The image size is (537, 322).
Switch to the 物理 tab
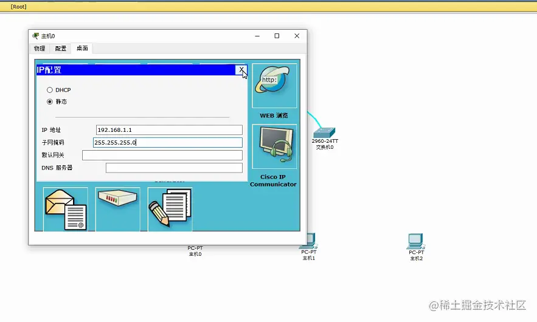40,49
